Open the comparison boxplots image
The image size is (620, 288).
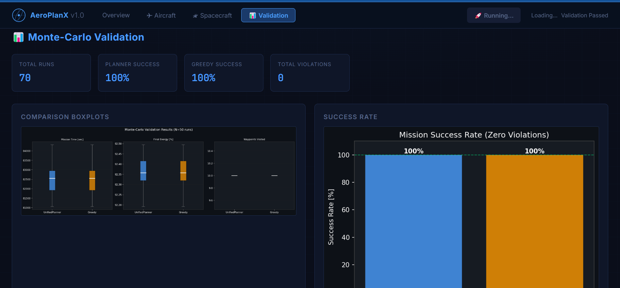[159, 171]
